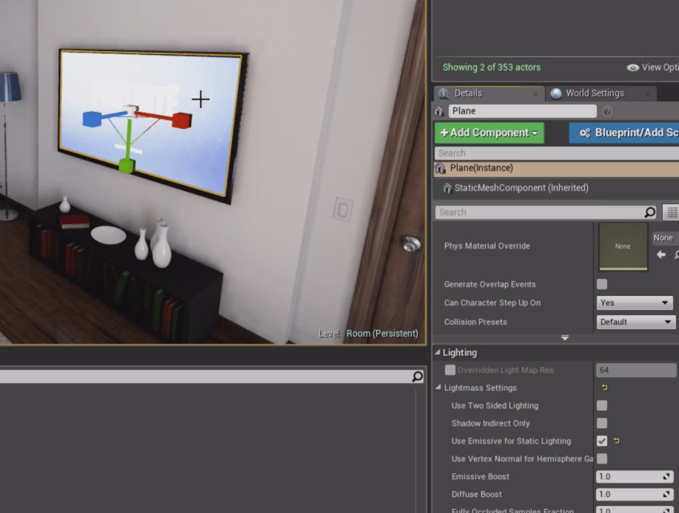Screen dimensions: 679x513
Task: Click the Phys Material Override thumbnail
Action: tap(623, 246)
